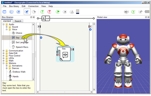Click the green Connect to robot icon

[42, 12]
